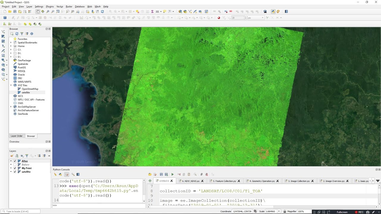The width and height of the screenshot is (381, 214).
Task: Refresh the Browser panel
Action: (x=17, y=34)
